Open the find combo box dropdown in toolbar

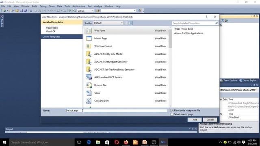[x=134, y=11]
